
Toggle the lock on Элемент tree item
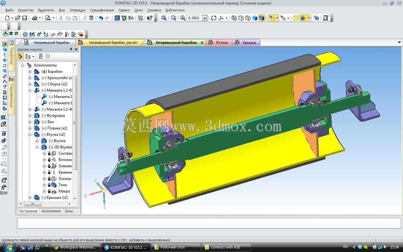coord(49,166)
